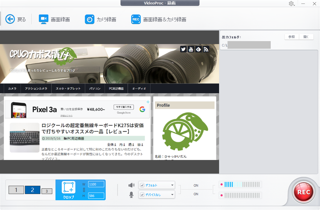Image resolution: width=320 pixels, height=210 pixels.
Task: Open the カメラ menu on the blog
Action: click(12, 89)
